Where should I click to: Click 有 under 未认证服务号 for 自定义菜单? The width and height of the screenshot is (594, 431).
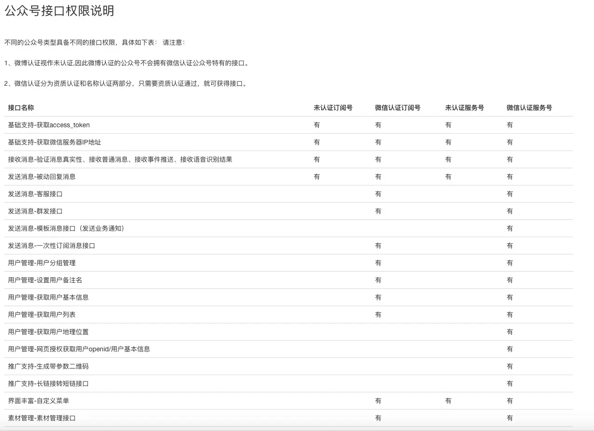pos(448,401)
